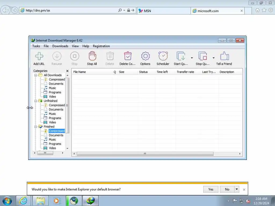The image size is (275, 206).
Task: Open the Start Queue dropdown arrow
Action: (x=192, y=58)
